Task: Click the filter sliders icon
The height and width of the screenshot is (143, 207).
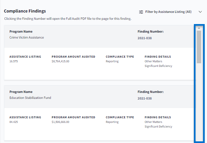Action: click(141, 12)
